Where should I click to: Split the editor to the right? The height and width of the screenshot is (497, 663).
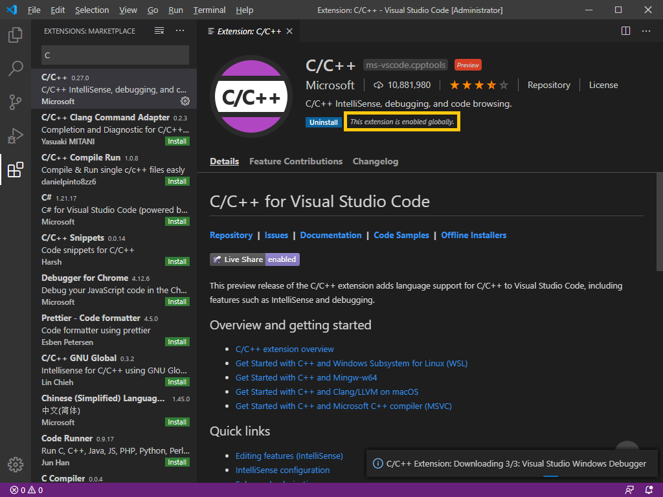626,31
